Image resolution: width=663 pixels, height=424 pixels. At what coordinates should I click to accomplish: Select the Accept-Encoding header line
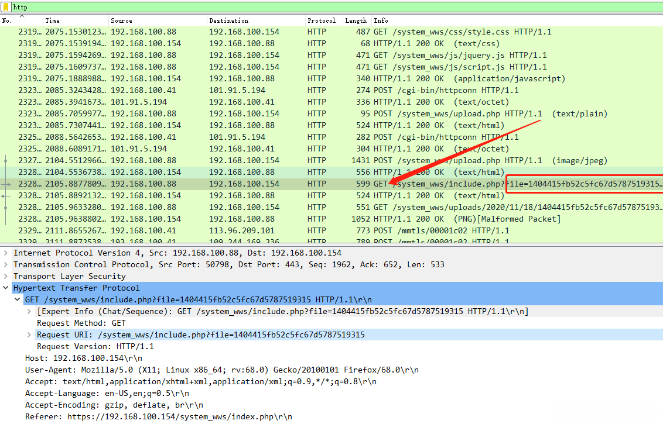click(x=114, y=405)
